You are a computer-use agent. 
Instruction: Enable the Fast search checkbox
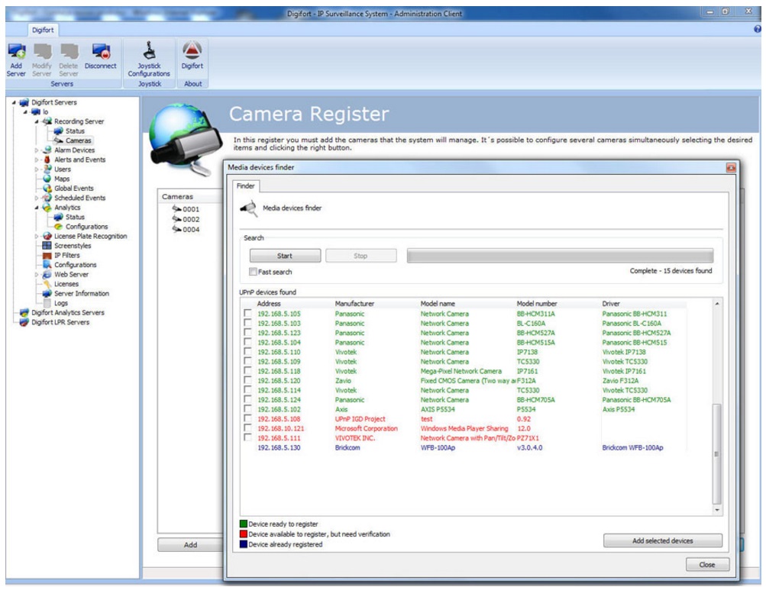[x=254, y=272]
